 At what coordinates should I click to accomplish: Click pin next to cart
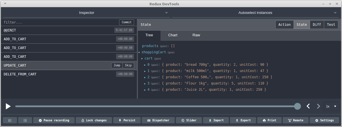click(157, 59)
